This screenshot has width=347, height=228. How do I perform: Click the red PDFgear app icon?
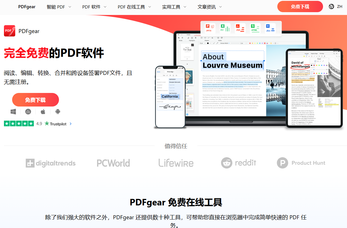pos(10,31)
